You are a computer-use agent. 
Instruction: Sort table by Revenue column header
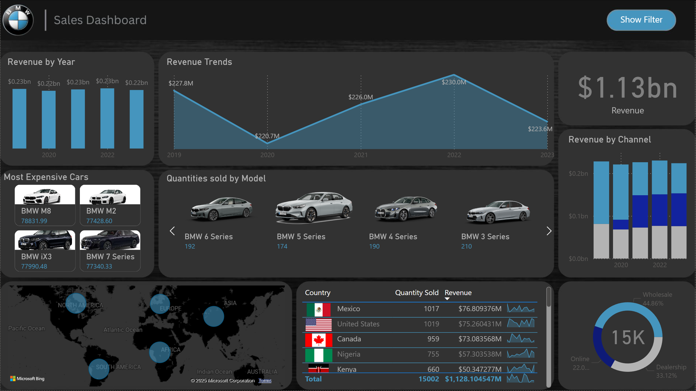click(458, 293)
